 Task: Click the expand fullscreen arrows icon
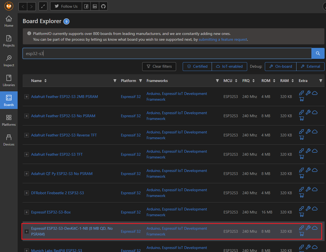43,6
